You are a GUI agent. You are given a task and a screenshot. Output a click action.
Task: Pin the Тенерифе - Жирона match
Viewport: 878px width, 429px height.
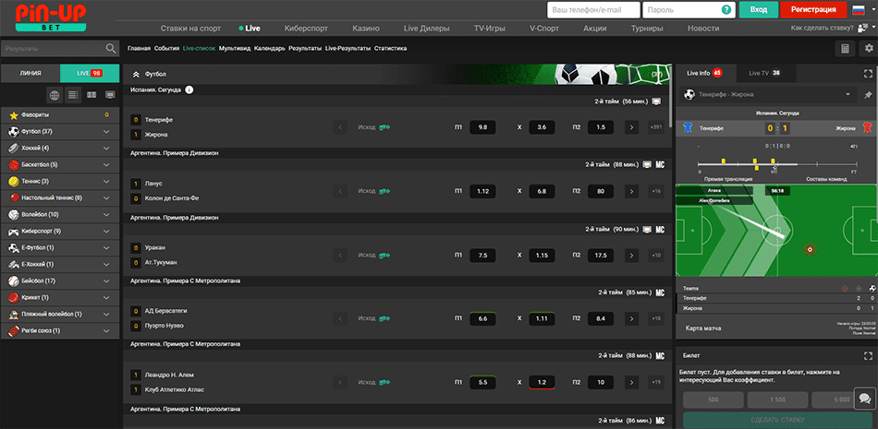tap(867, 94)
